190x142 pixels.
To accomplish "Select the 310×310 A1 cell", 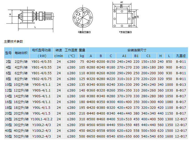I will click(124, 79).
